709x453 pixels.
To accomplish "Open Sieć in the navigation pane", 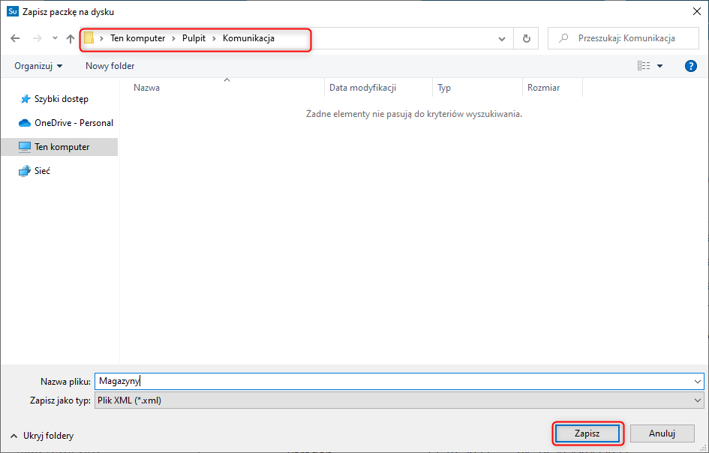I will tap(60, 171).
